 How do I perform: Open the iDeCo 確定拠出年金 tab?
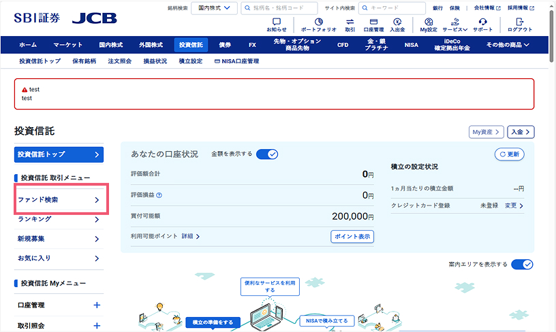pyautogui.click(x=452, y=45)
